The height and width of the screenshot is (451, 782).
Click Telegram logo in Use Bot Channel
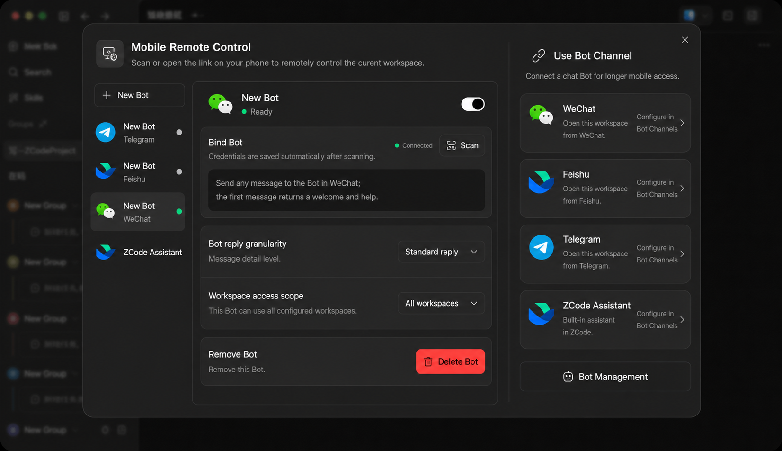click(x=542, y=247)
